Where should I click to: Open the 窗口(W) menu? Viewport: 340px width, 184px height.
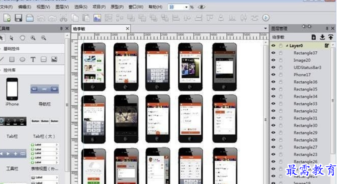point(136,7)
